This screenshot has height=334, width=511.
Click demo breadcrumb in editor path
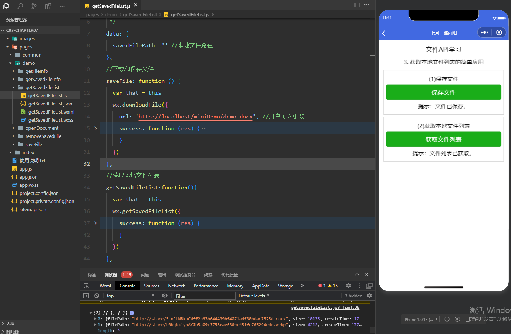(x=111, y=14)
